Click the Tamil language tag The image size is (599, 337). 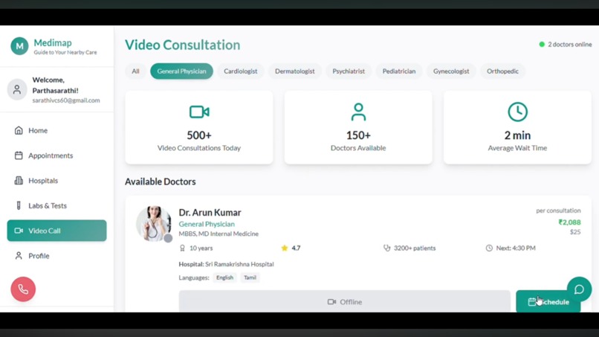tap(250, 277)
